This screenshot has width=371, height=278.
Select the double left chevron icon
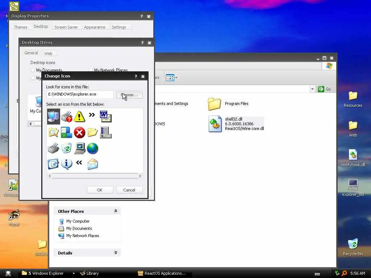coord(79,163)
